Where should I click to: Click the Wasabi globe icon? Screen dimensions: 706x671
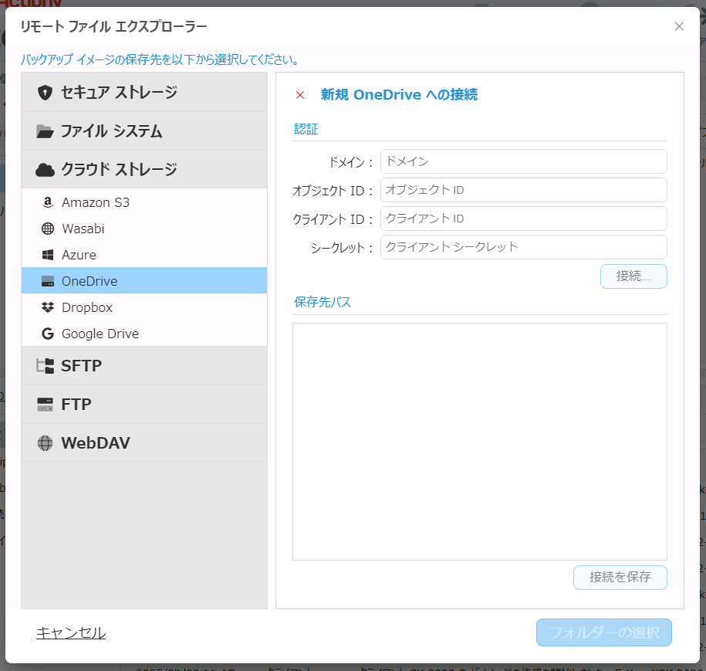click(x=48, y=229)
